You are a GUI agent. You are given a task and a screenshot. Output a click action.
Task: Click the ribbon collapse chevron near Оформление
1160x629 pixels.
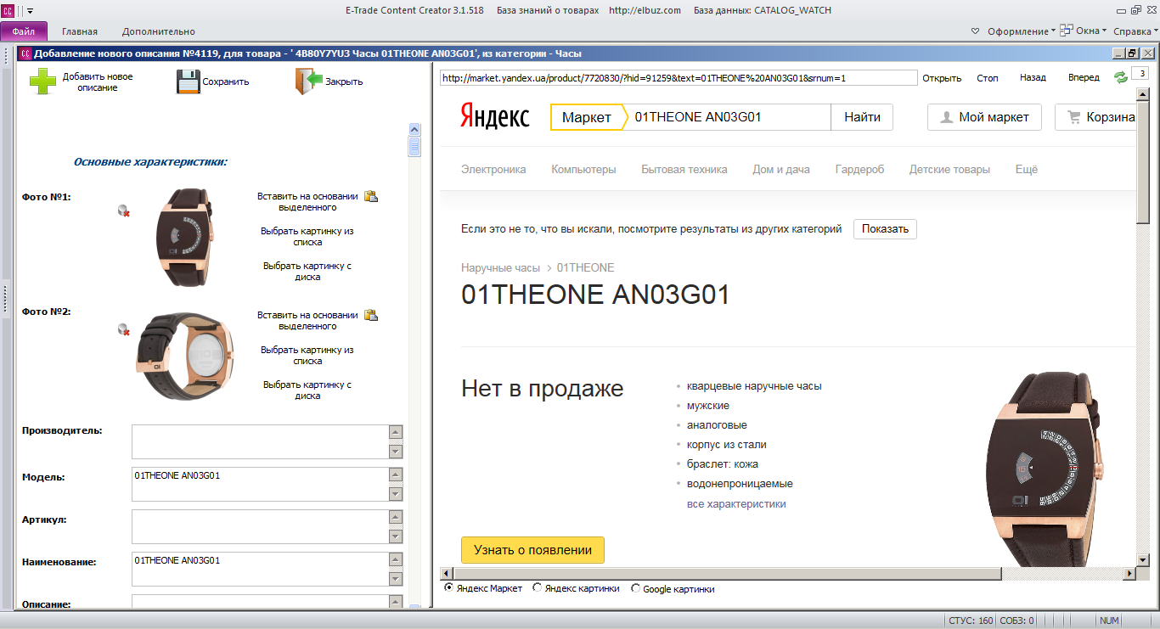tap(975, 31)
